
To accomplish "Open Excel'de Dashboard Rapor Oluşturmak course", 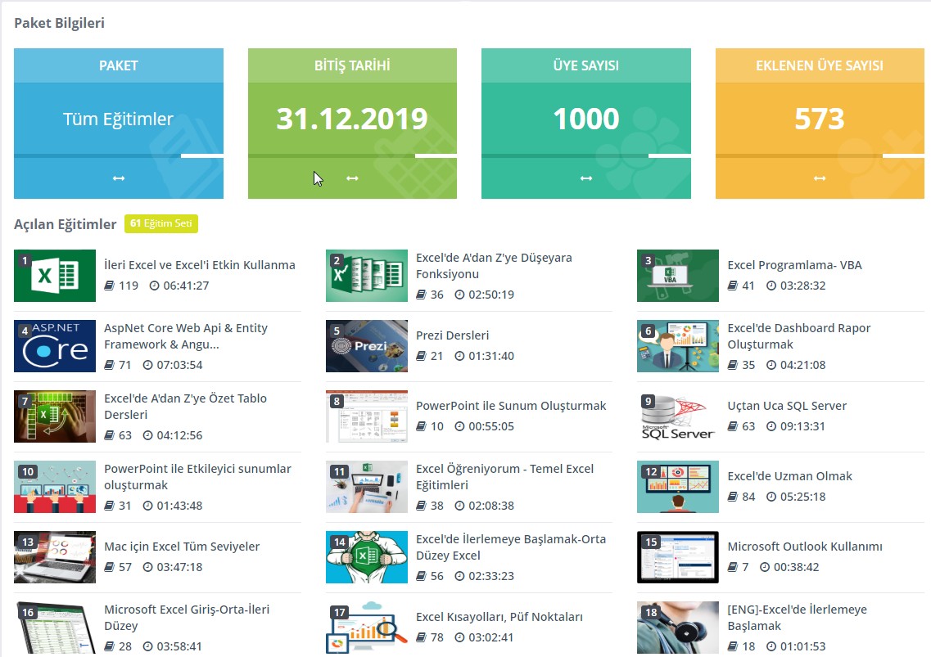I will pos(798,335).
